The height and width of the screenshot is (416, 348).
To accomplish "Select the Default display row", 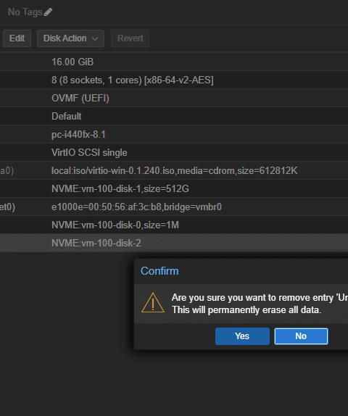I will point(174,116).
